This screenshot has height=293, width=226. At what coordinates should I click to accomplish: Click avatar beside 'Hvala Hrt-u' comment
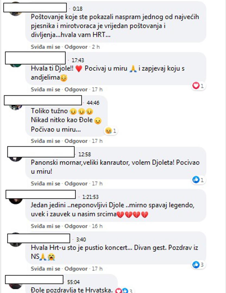point(15,244)
